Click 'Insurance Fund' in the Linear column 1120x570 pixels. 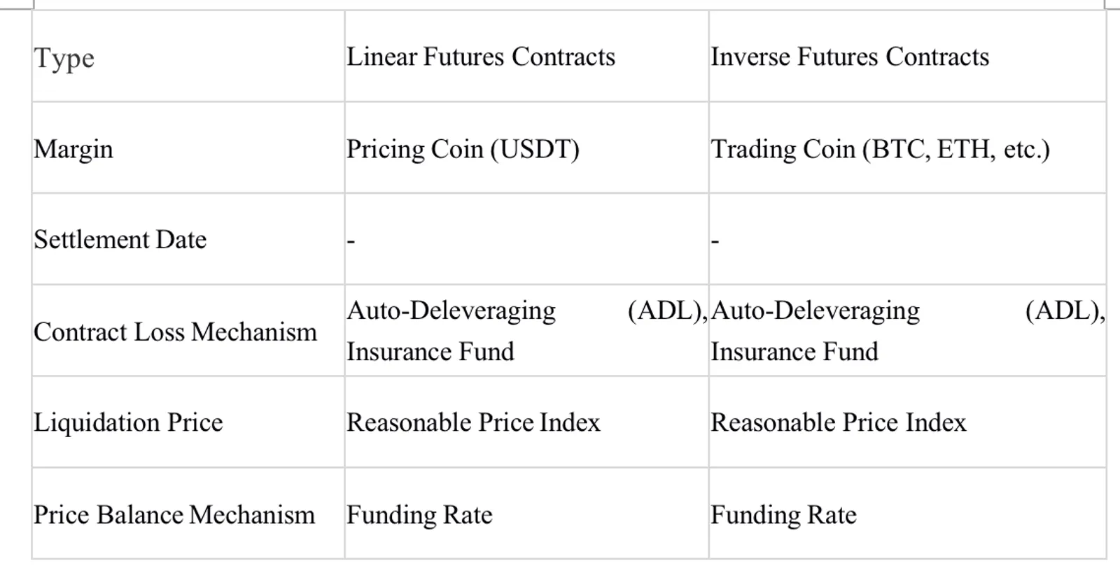(430, 351)
